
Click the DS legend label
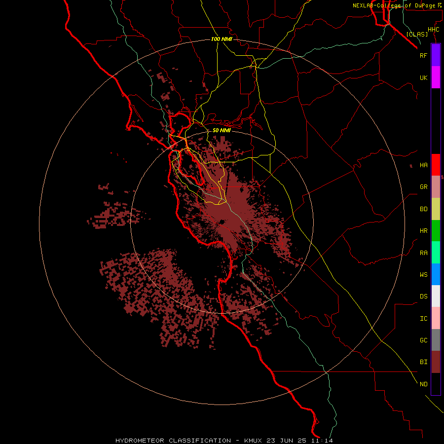423,296
